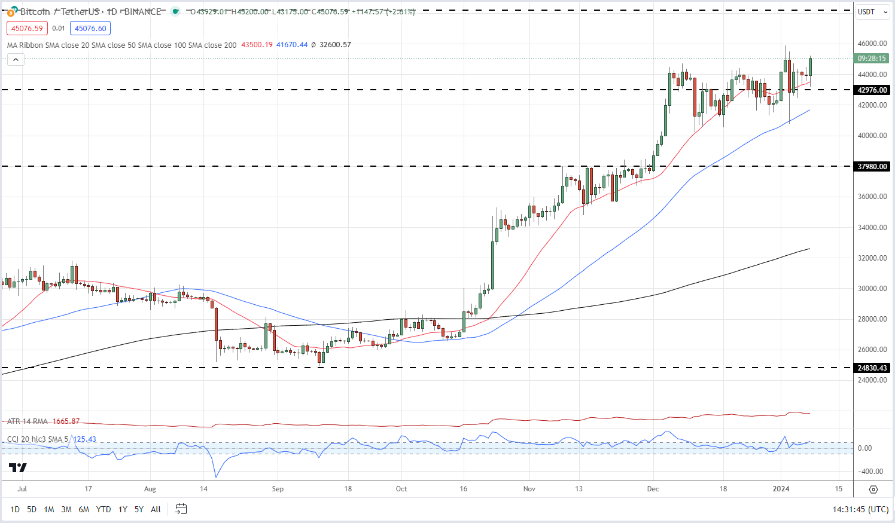The width and height of the screenshot is (895, 523).
Task: Click the 14:31:45 (UTC) timezone button
Action: click(x=860, y=509)
